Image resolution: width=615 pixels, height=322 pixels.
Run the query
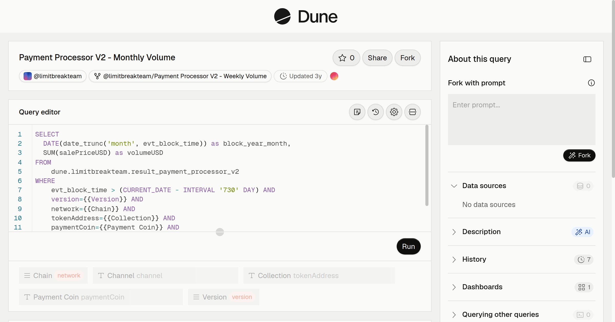[x=408, y=246]
